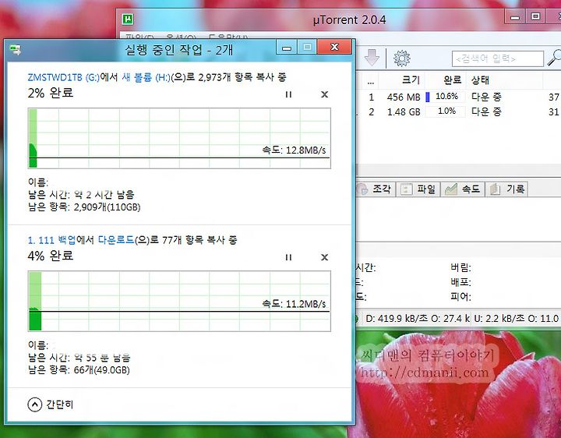The height and width of the screenshot is (438, 561).
Task: Click the 11.2MB/s copy speed graph
Action: tap(179, 301)
